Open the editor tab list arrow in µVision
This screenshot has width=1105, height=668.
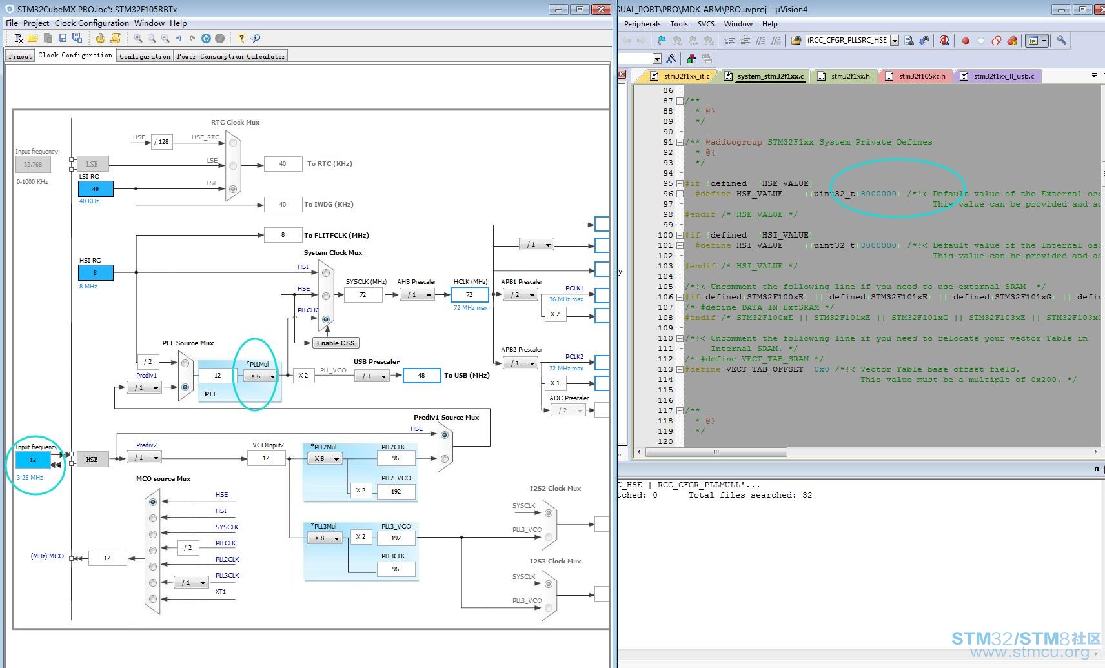(1094, 76)
